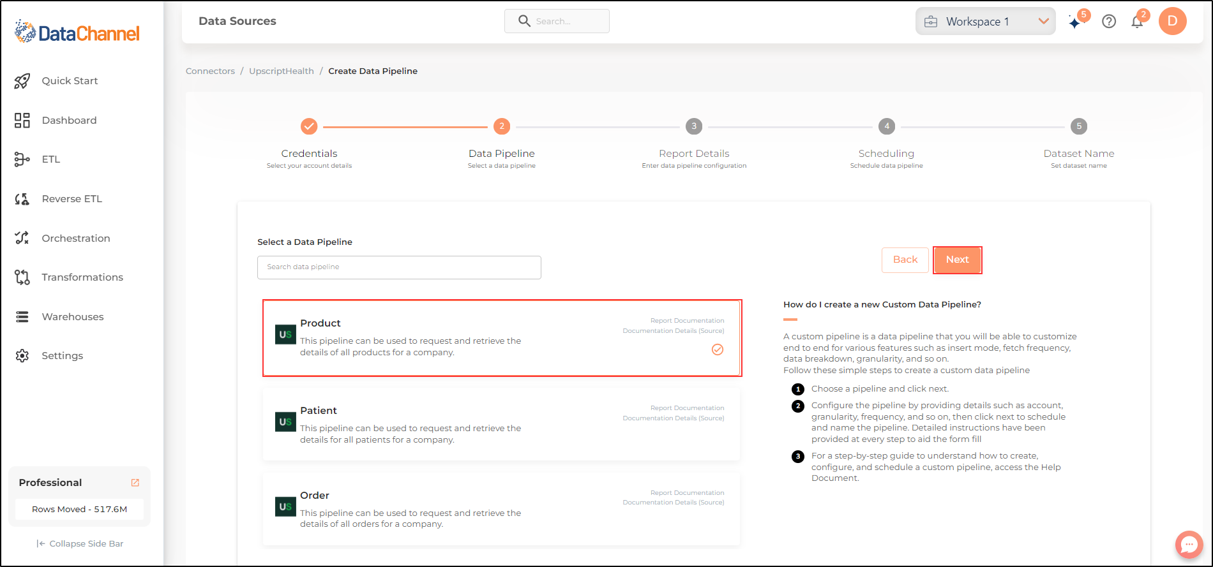Image resolution: width=1213 pixels, height=567 pixels.
Task: Click step 3 Report Details circle
Action: click(694, 126)
